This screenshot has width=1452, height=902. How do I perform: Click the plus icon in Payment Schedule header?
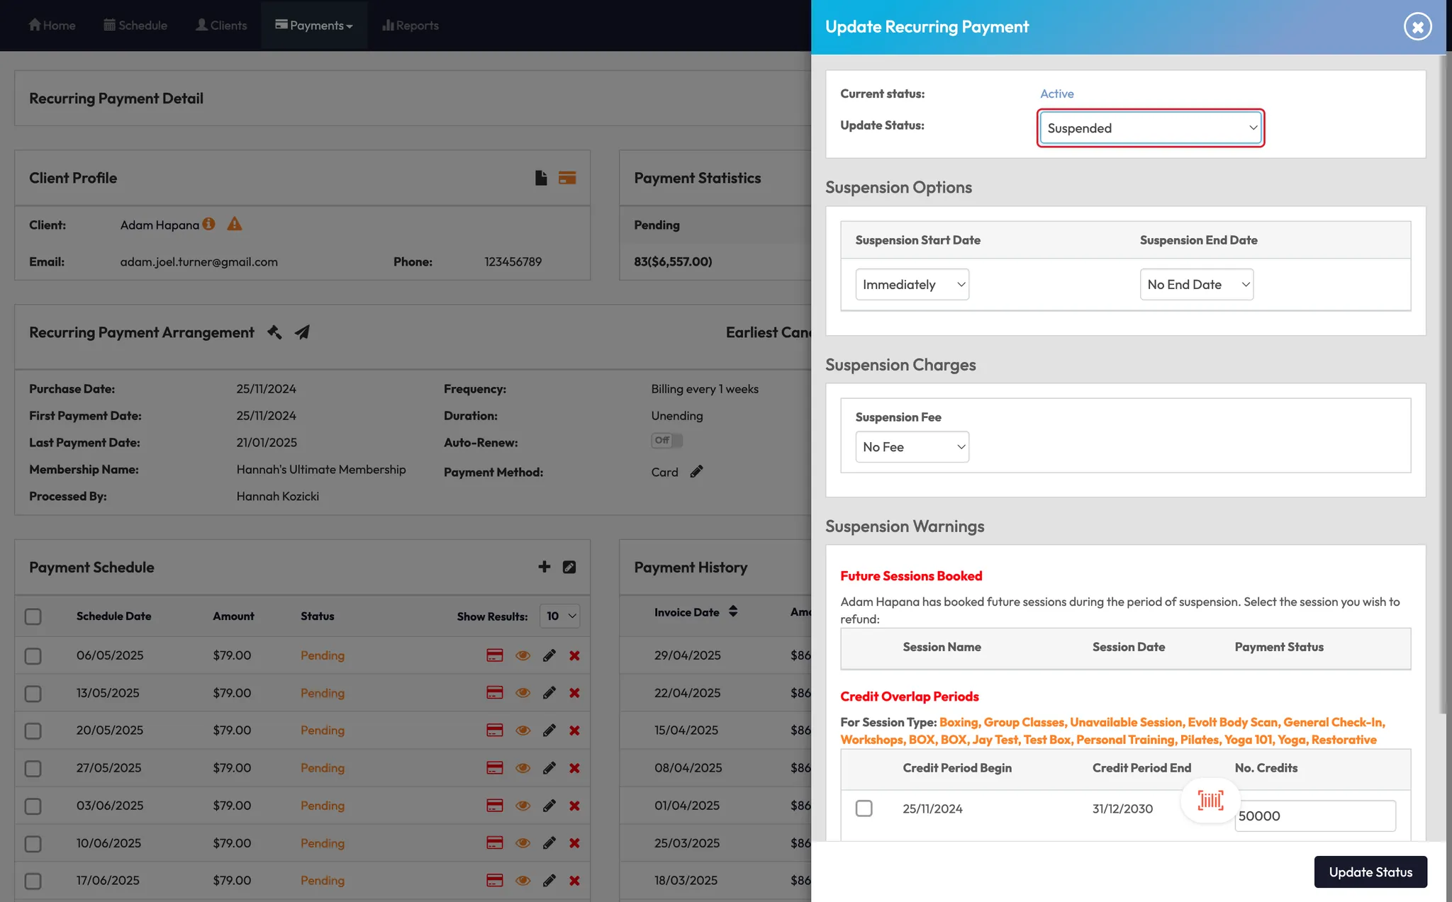pyautogui.click(x=544, y=567)
